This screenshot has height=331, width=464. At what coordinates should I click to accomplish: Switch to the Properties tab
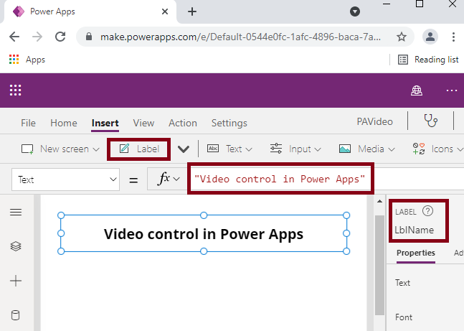(x=416, y=253)
